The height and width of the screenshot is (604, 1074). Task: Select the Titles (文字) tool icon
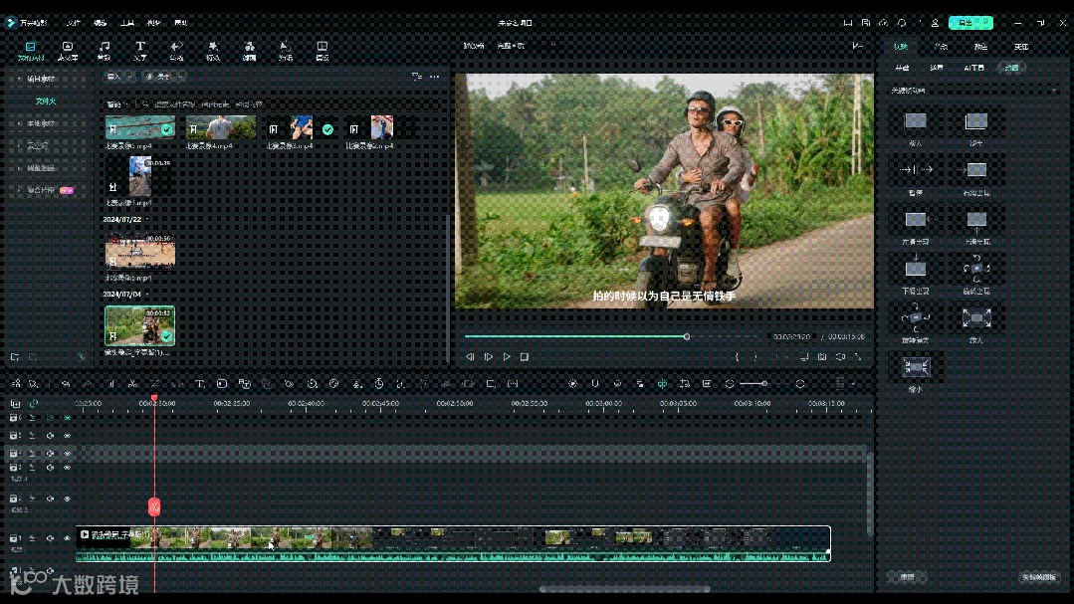click(140, 47)
